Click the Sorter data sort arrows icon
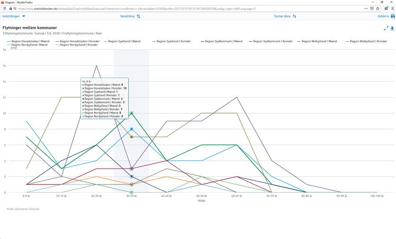Image resolution: width=396 pixels, height=239 pixels. point(295,16)
